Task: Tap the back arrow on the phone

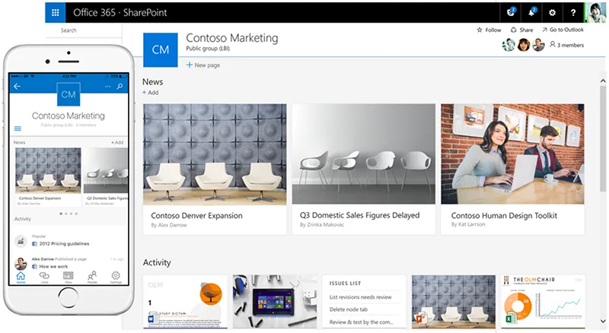Action: pyautogui.click(x=17, y=87)
